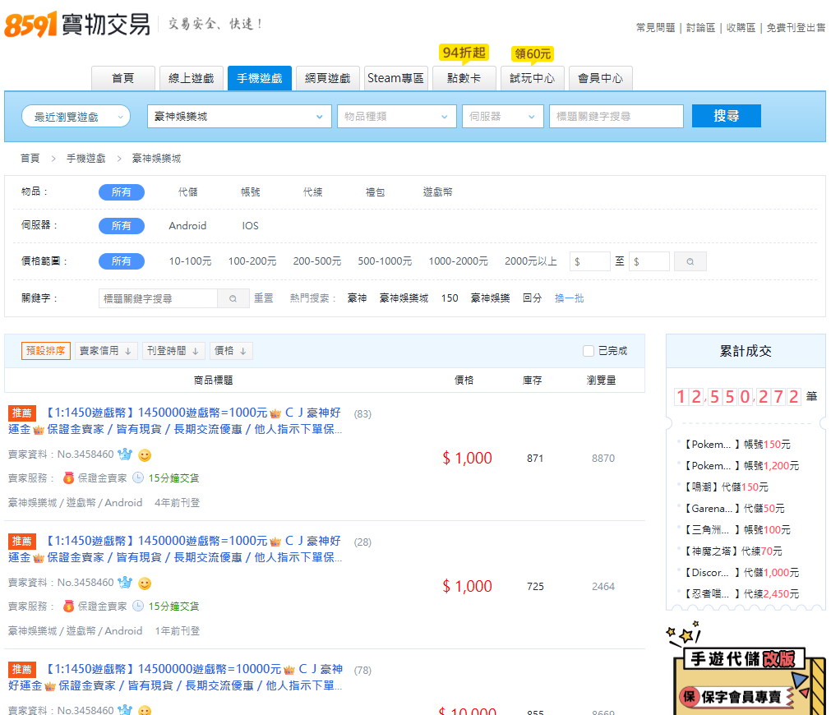The width and height of the screenshot is (831, 715).
Task: Open the 8591 寶物交易 logo homepage
Action: click(77, 25)
